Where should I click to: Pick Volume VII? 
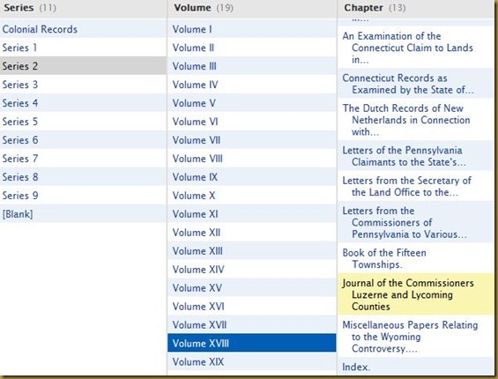coord(251,140)
